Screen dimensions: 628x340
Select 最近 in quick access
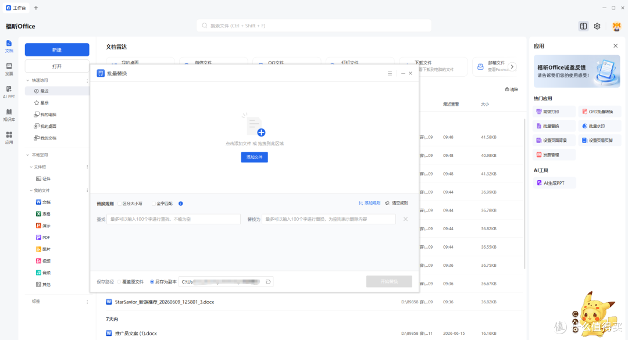pos(57,91)
